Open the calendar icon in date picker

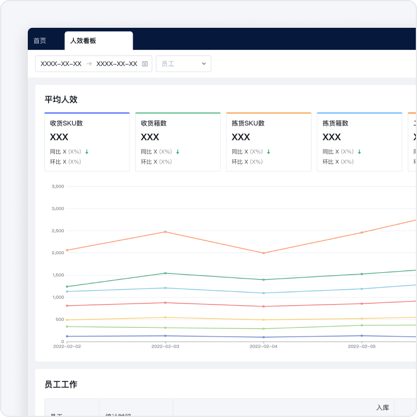(145, 64)
